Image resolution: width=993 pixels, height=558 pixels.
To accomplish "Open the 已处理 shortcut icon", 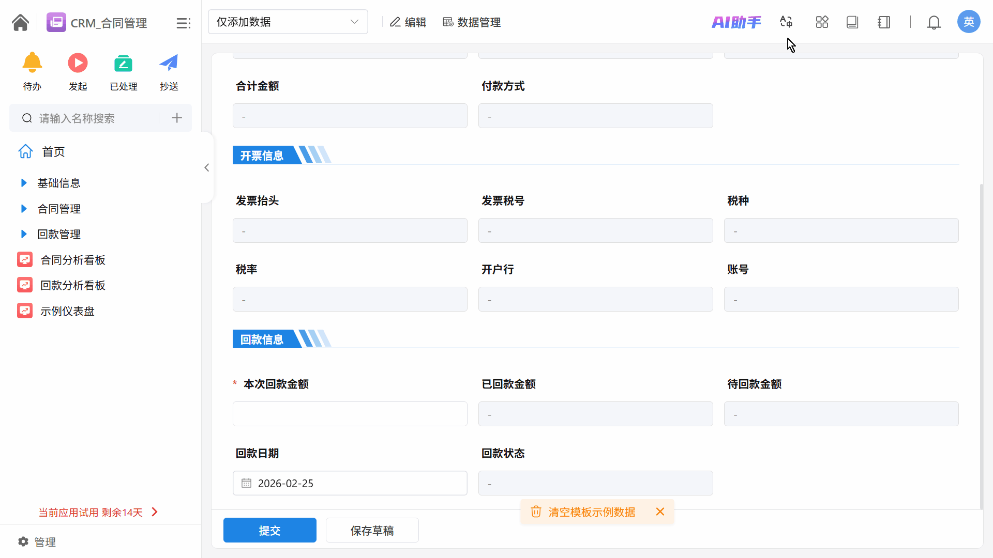I will point(123,64).
